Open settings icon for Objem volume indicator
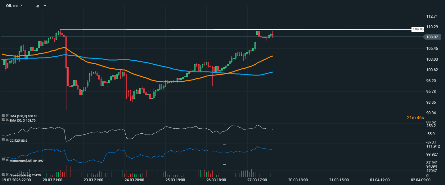 click(3, 175)
